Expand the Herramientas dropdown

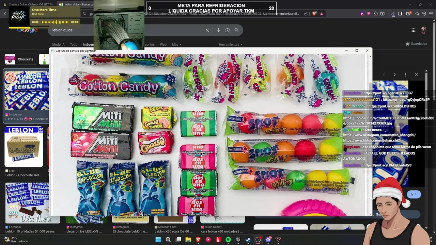[231, 45]
